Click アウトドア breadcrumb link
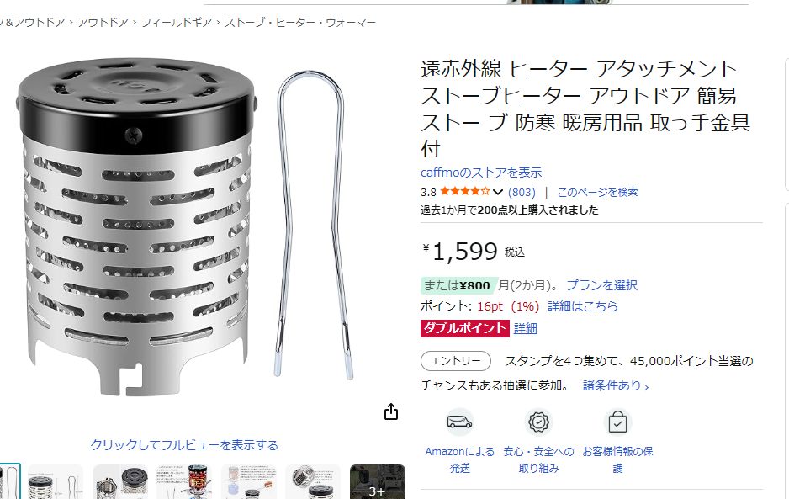The width and height of the screenshot is (789, 499). pyautogui.click(x=103, y=22)
